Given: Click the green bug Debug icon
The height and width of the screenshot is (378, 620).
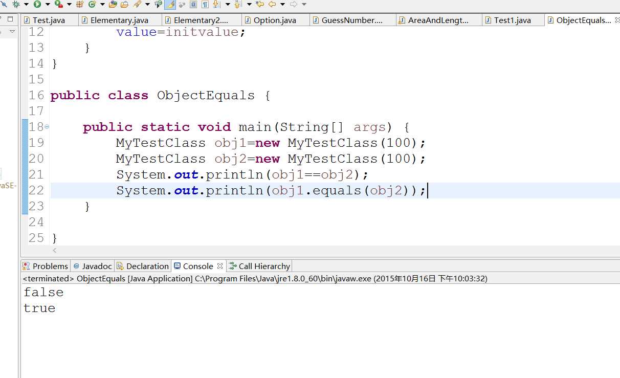Looking at the screenshot, I should (x=16, y=4).
